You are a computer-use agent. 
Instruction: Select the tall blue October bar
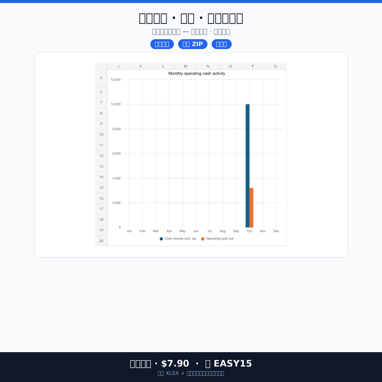tap(247, 166)
